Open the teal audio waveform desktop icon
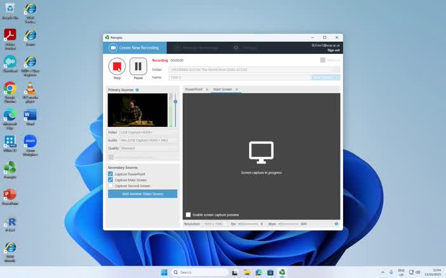Image resolution: width=446 pixels, height=278 pixels. (10, 63)
